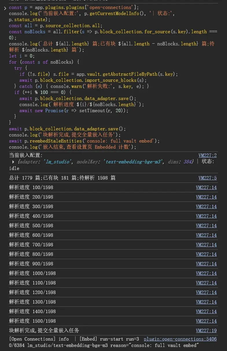Open VM227:14 link beside 解析进度 200/1598
Viewport: 227px width, 351px height.
(x=206, y=197)
